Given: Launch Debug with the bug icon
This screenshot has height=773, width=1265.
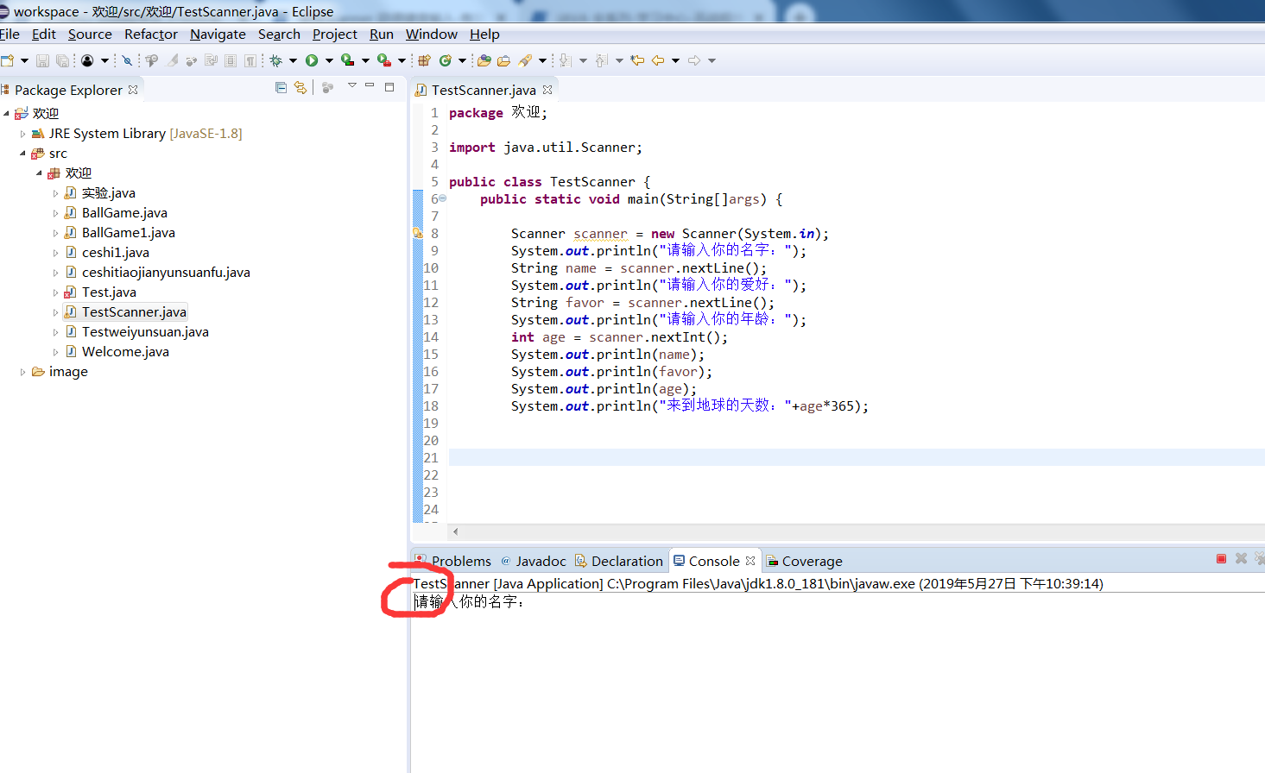Looking at the screenshot, I should pos(276,60).
